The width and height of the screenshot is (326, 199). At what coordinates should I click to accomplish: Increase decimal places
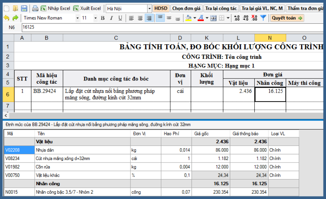pyautogui.click(x=237, y=18)
